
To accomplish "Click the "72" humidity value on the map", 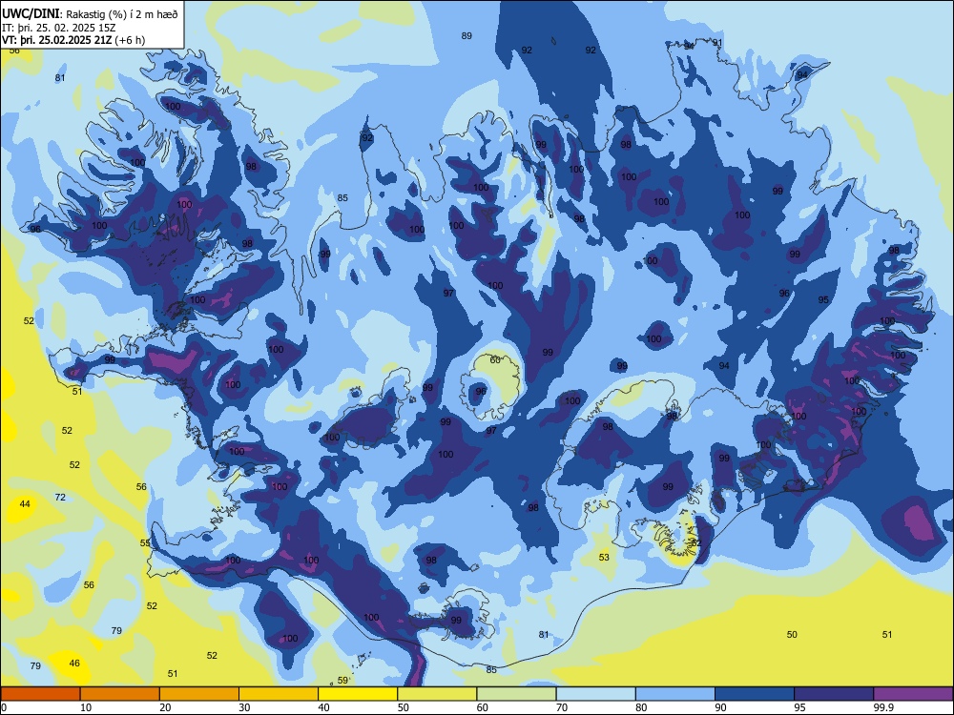I will pyautogui.click(x=60, y=498).
